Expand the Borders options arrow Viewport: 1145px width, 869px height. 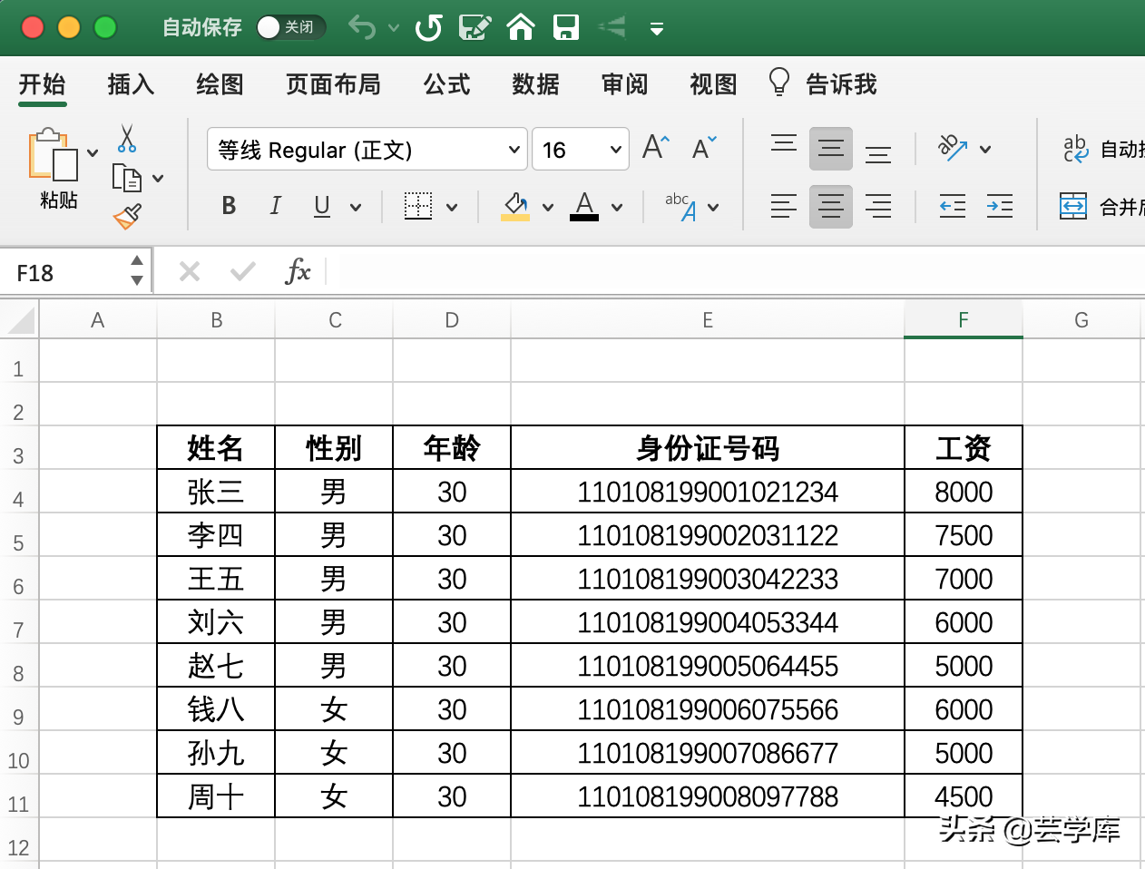tap(452, 208)
